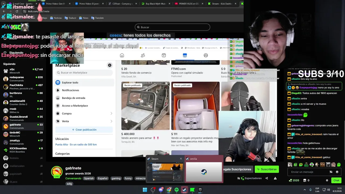
Task: Select the sdlg tag
Action: point(69,184)
